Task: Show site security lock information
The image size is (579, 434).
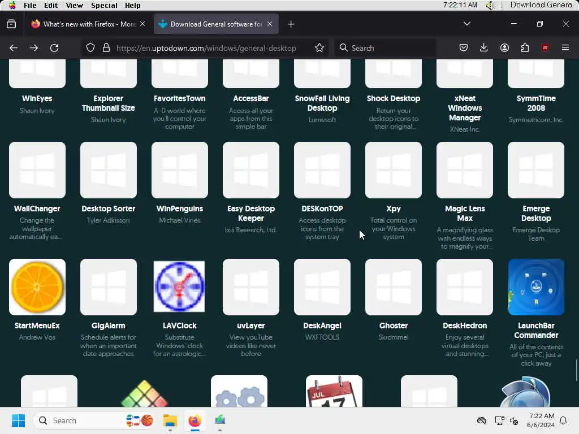Action: coord(106,48)
